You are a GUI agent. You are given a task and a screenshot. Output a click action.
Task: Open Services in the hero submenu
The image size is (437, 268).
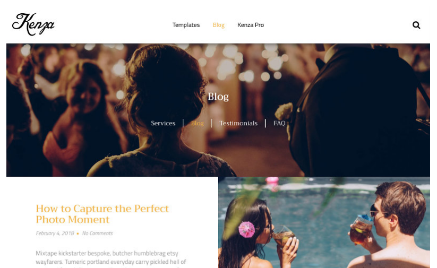tap(163, 123)
